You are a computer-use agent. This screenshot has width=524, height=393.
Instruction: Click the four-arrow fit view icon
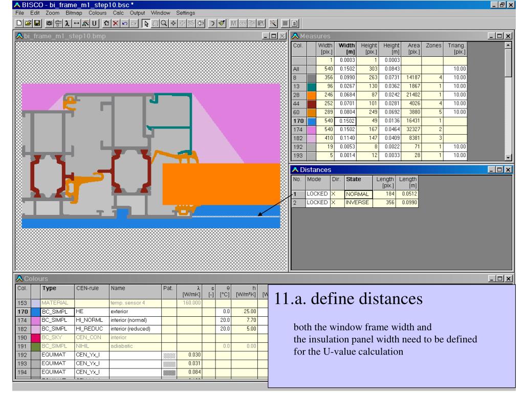point(173,24)
